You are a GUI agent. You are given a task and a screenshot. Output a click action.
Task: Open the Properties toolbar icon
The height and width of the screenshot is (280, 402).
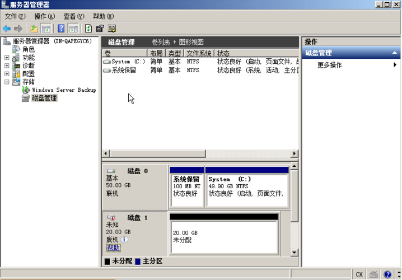pos(100,29)
